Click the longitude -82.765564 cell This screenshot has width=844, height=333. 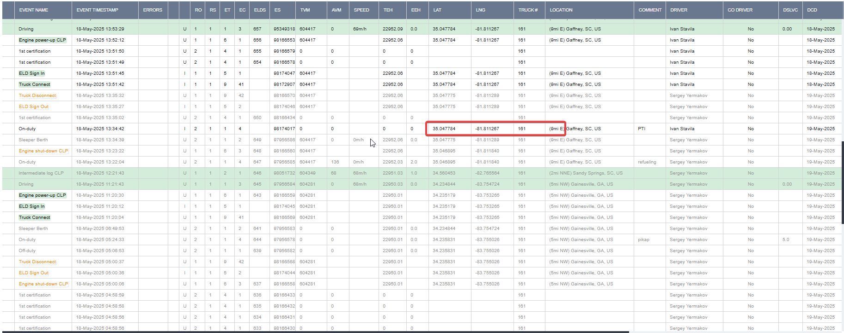tap(487, 173)
